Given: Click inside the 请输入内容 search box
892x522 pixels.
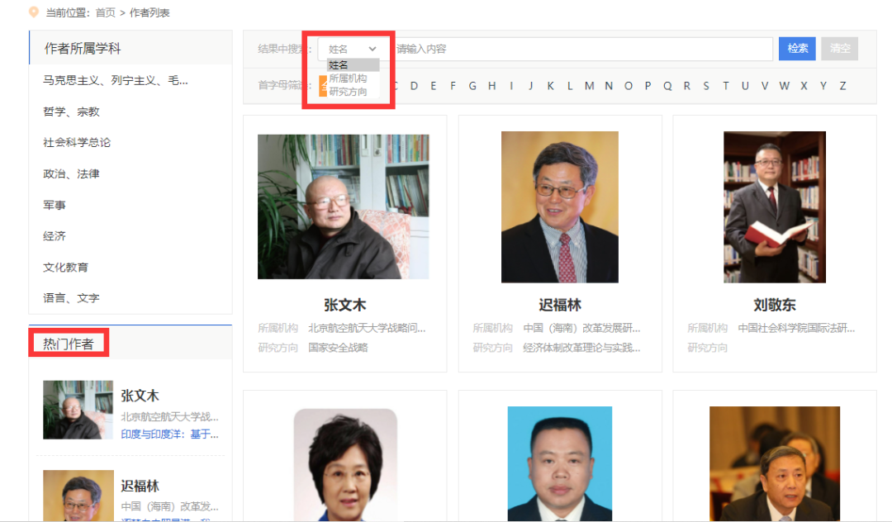Looking at the screenshot, I should (578, 48).
